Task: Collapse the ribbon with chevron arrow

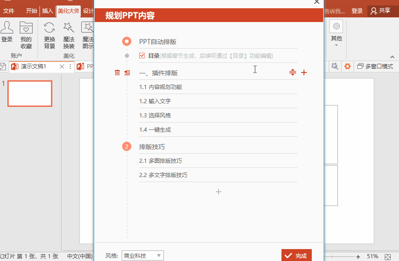Action: coord(392,57)
